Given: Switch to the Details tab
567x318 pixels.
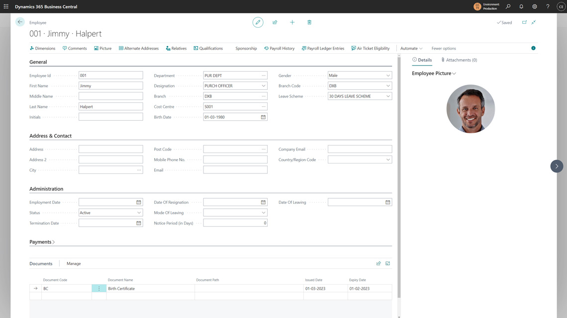Looking at the screenshot, I should coord(422,60).
